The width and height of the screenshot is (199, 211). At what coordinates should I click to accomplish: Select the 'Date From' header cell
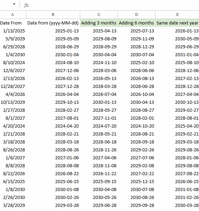tap(13, 23)
